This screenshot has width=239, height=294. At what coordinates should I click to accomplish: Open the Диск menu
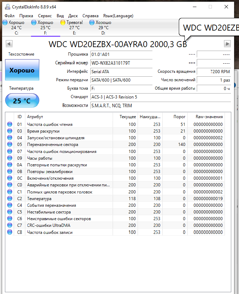(x=73, y=16)
